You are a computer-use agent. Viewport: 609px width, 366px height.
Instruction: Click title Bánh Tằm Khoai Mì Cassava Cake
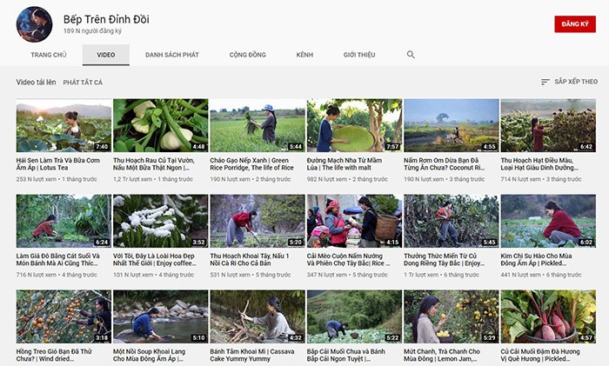(252, 355)
